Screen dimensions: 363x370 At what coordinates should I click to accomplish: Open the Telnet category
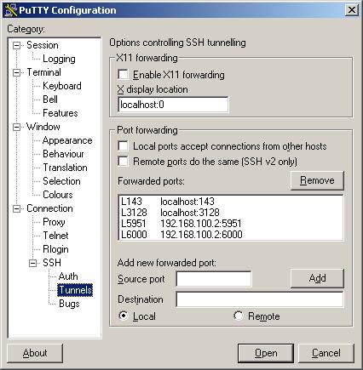55,236
